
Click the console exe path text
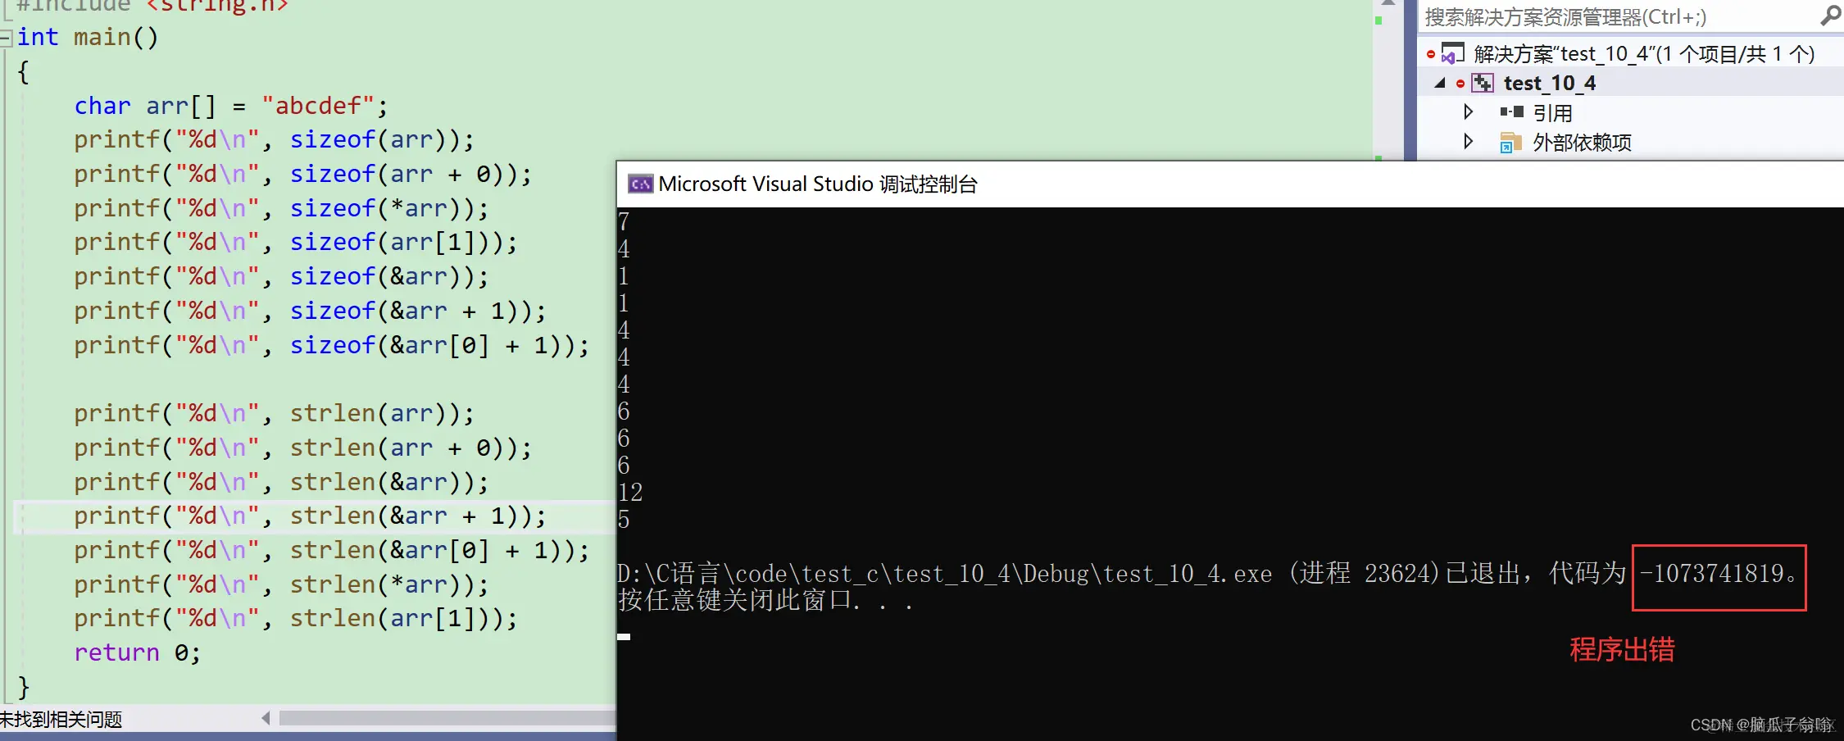945,574
